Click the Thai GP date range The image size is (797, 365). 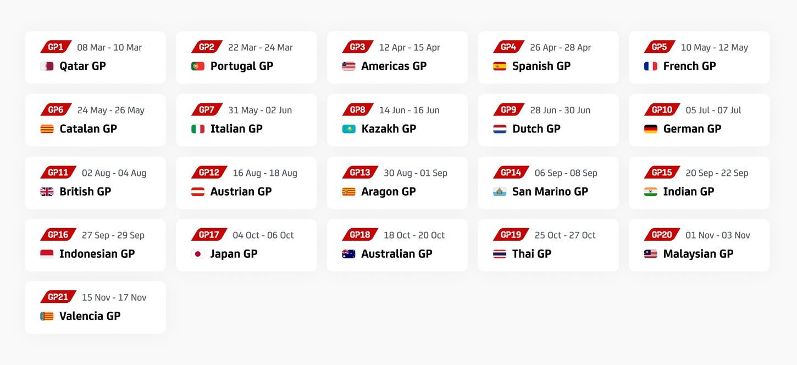[x=565, y=235]
